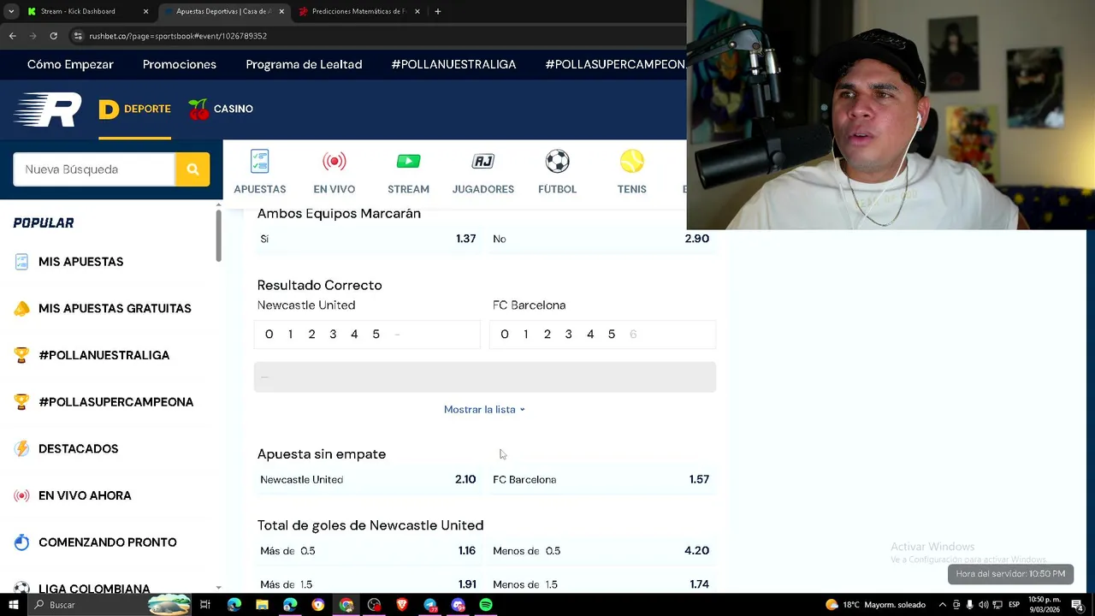1095x616 pixels.
Task: Click the sidebar vertical scrollbar
Action: [x=219, y=235]
